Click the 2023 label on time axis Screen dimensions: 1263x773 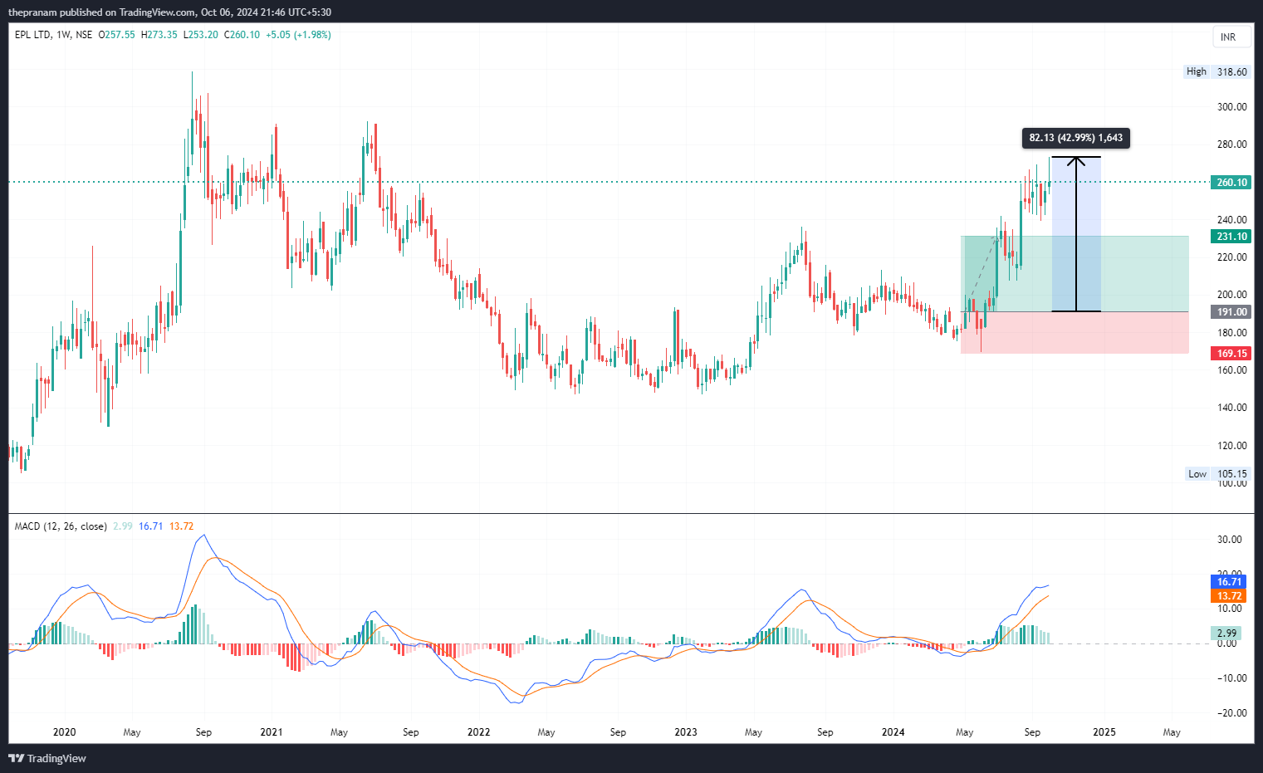click(x=686, y=732)
